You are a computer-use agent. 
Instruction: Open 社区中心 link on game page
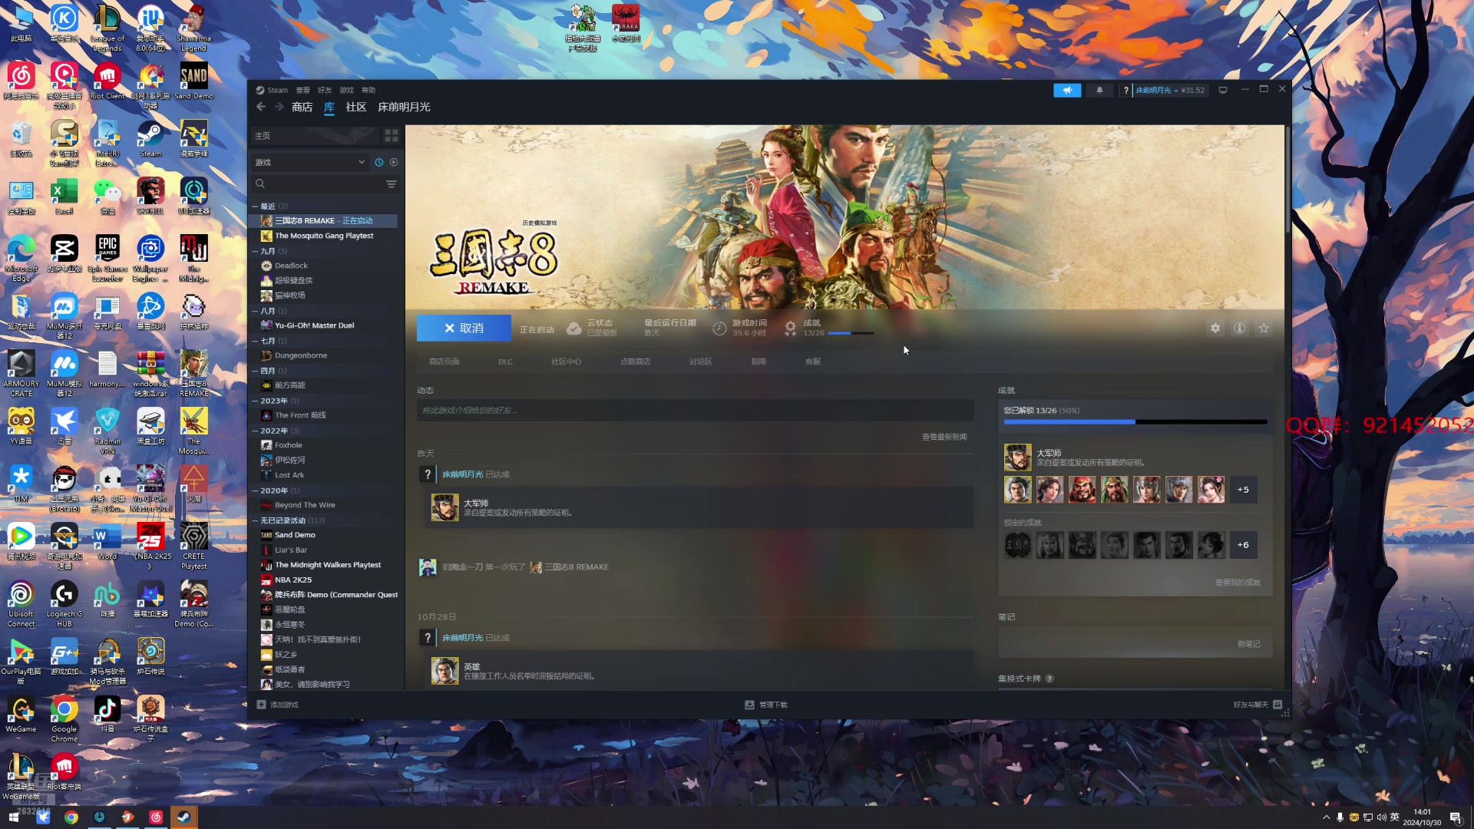567,362
